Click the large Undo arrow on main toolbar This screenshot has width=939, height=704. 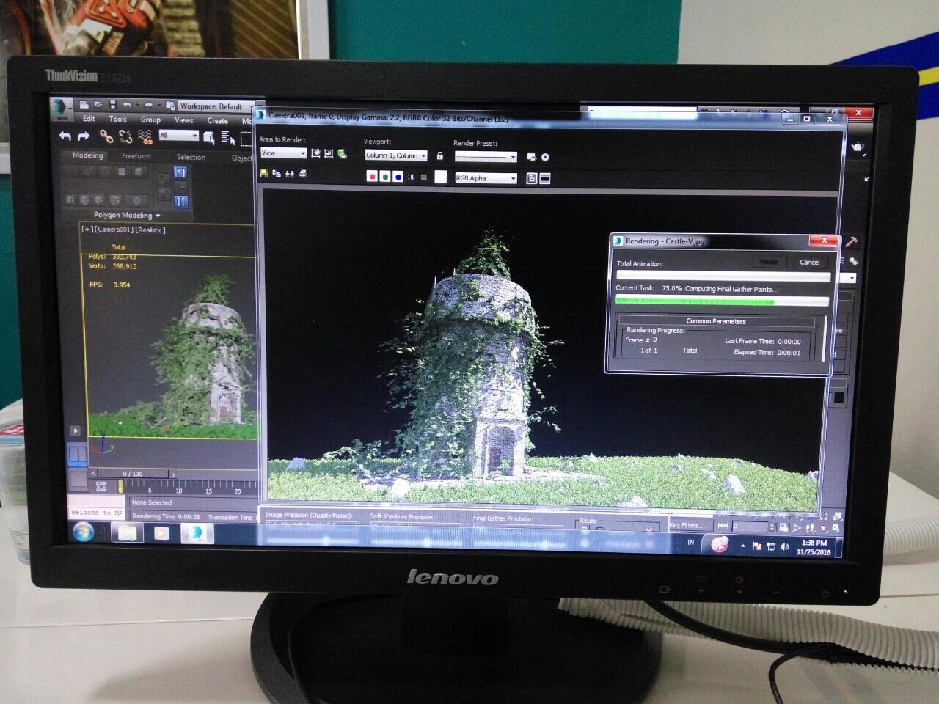click(x=65, y=136)
